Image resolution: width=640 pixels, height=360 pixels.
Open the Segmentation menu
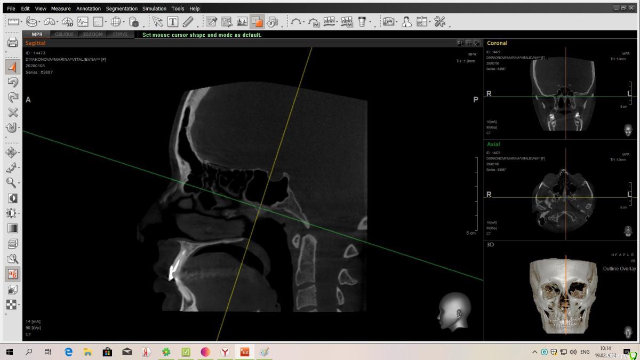[122, 9]
